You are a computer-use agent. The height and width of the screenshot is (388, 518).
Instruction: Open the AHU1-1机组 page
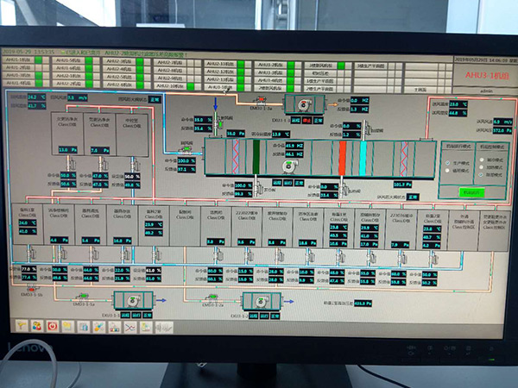coord(18,60)
